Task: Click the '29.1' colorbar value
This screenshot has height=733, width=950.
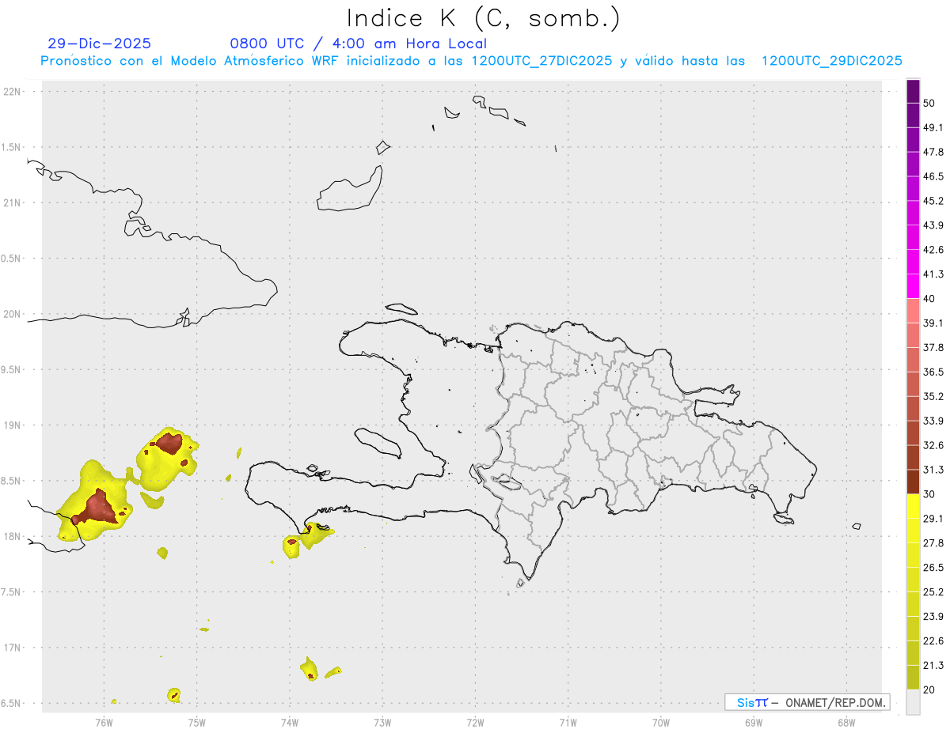Action: [x=934, y=519]
